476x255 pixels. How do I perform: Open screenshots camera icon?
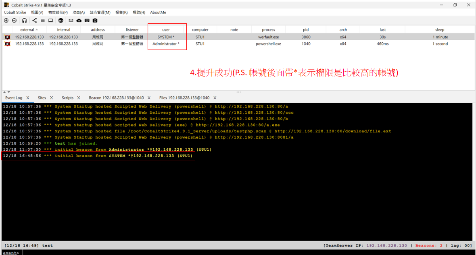(95, 20)
